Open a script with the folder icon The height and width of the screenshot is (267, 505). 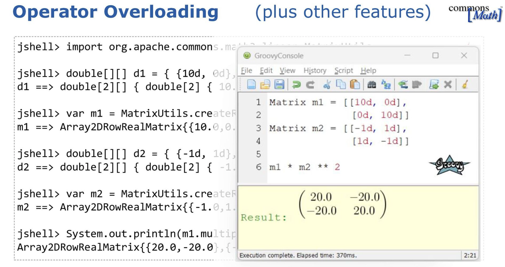[x=265, y=85]
